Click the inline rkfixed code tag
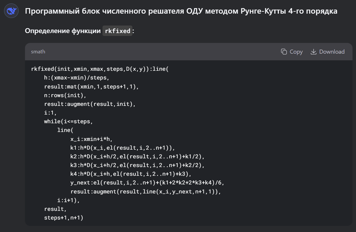356x232 pixels. tap(117, 31)
